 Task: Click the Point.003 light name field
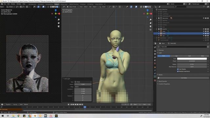(183, 47)
